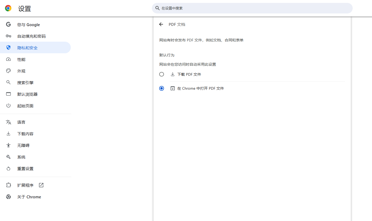Click the open-in-browser icon beside 在 Chrome 中打开 PDF 文件
Image resolution: width=372 pixels, height=221 pixels.
click(x=173, y=88)
